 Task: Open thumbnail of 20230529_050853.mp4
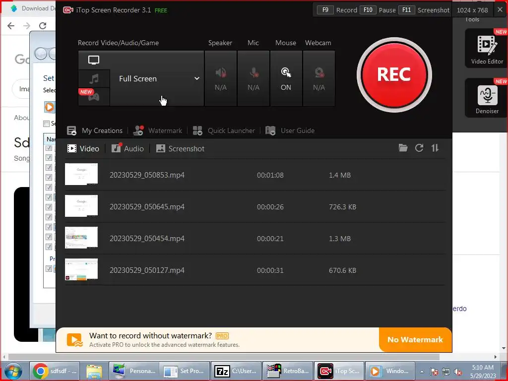point(81,174)
